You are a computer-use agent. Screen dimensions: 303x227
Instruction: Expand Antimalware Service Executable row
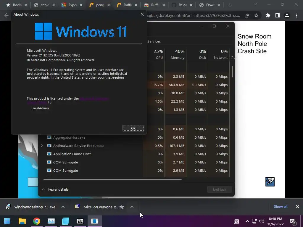coord(42,145)
